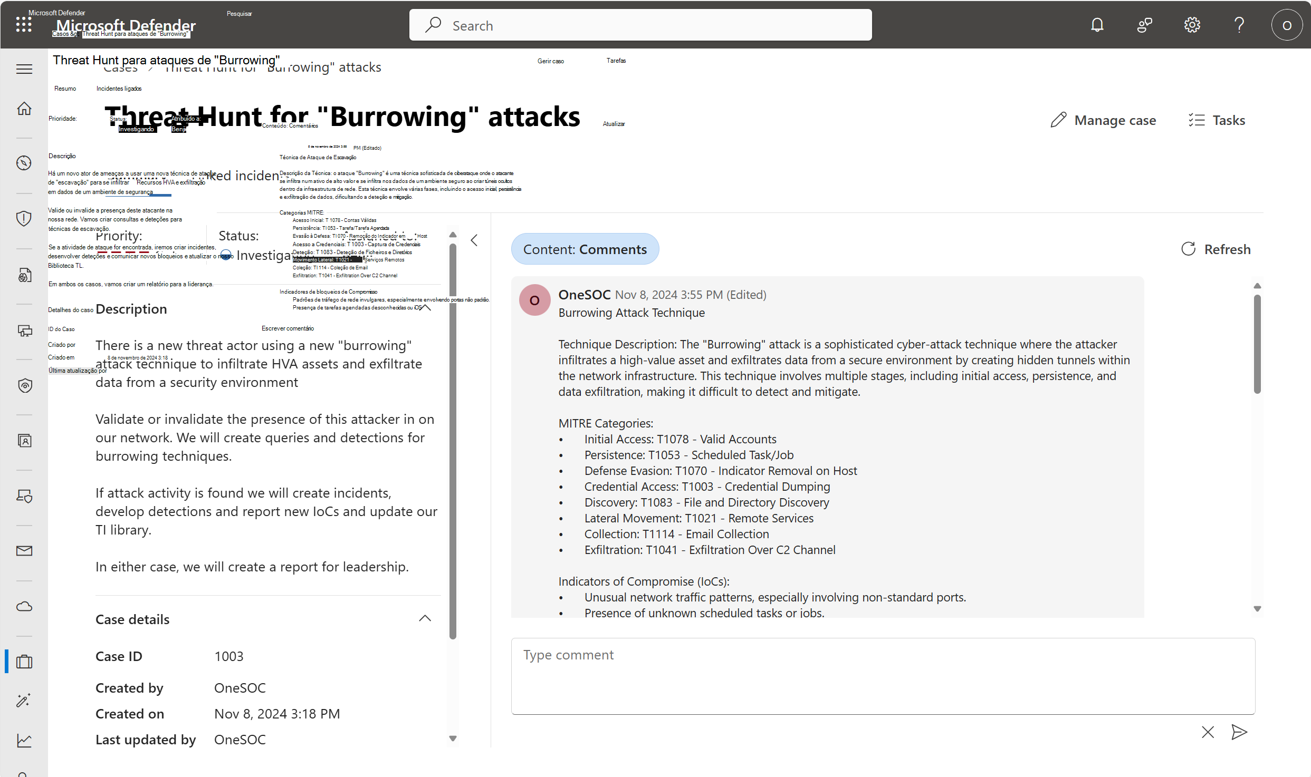Open the cloud apps sidebar icon
The image size is (1311, 777).
[24, 606]
